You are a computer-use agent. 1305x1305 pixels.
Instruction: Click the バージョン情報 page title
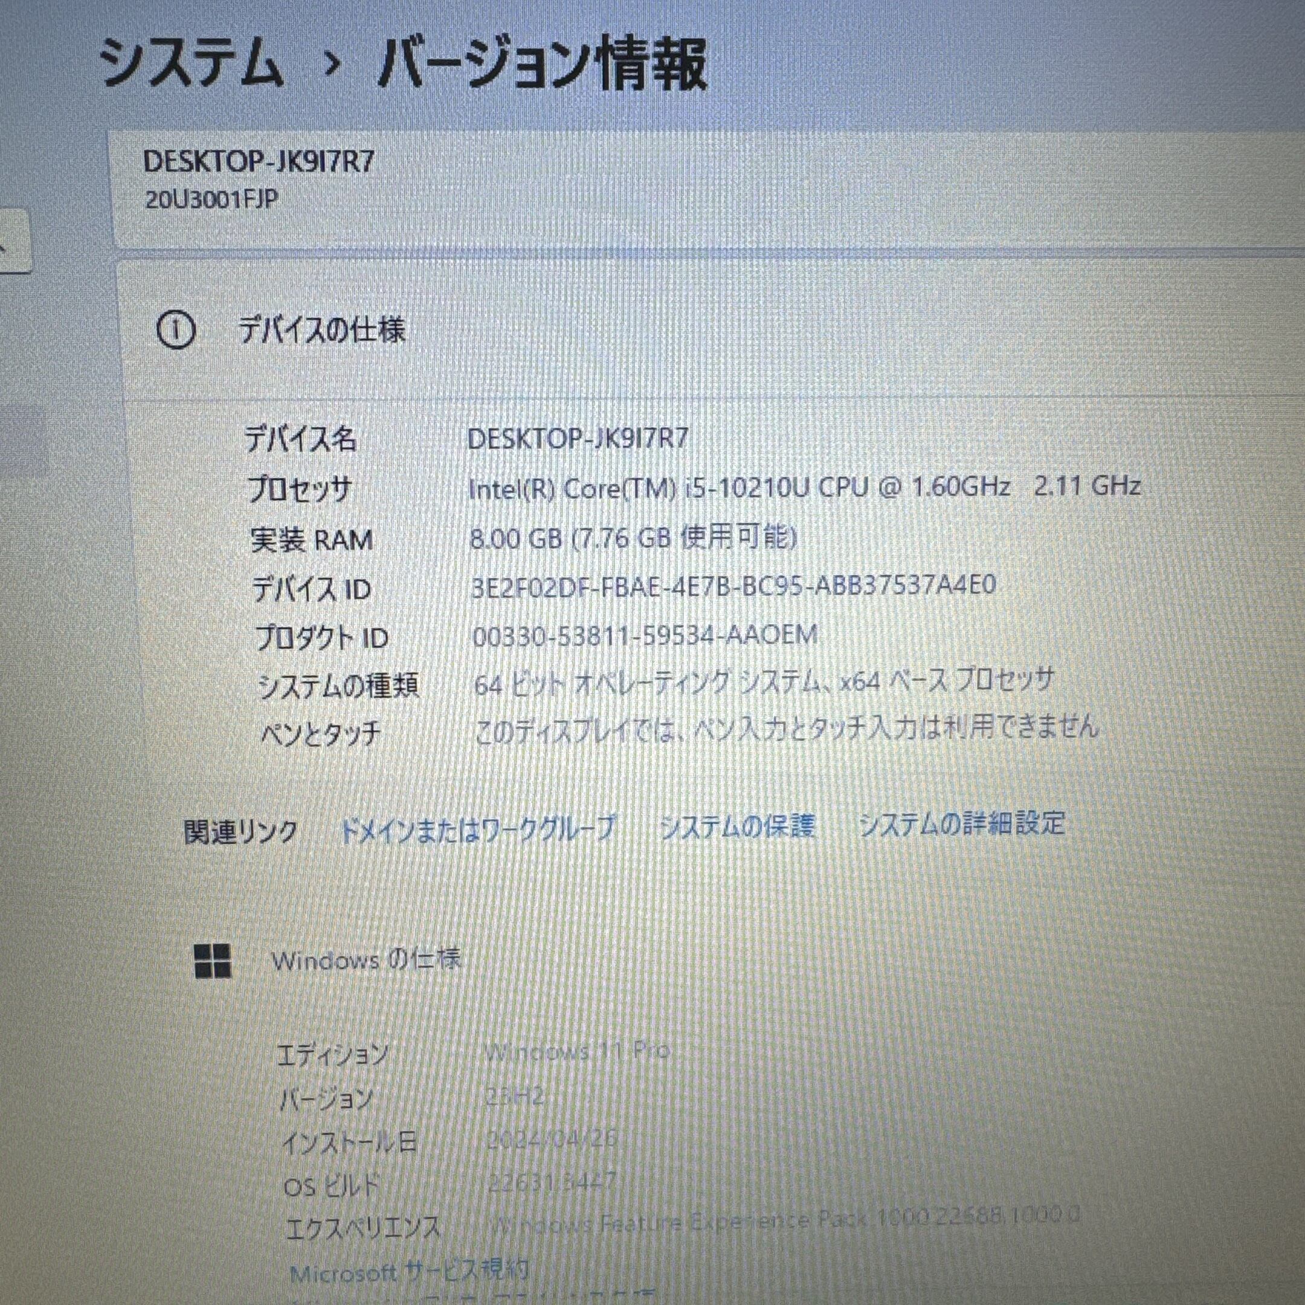point(543,64)
